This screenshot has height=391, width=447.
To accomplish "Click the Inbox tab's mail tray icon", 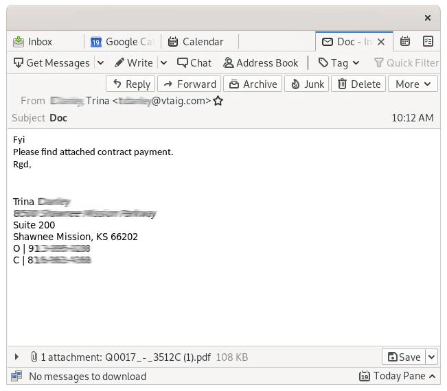I will pyautogui.click(x=19, y=42).
